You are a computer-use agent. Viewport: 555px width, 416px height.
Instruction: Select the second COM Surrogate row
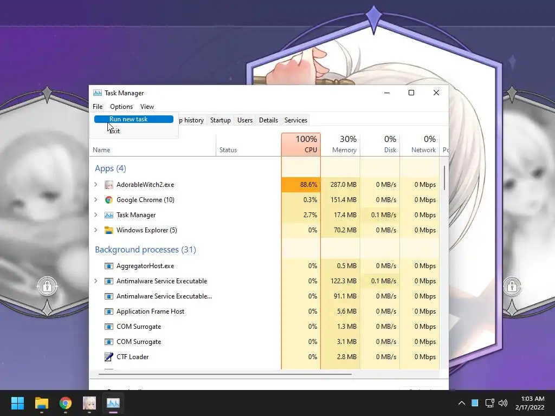point(264,342)
